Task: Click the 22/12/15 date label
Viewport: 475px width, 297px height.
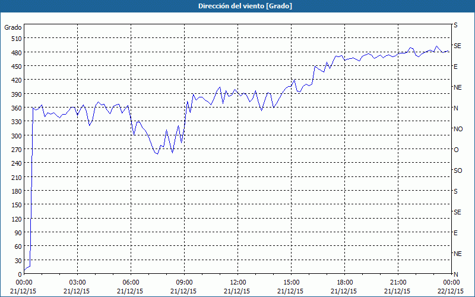Action: click(x=451, y=291)
